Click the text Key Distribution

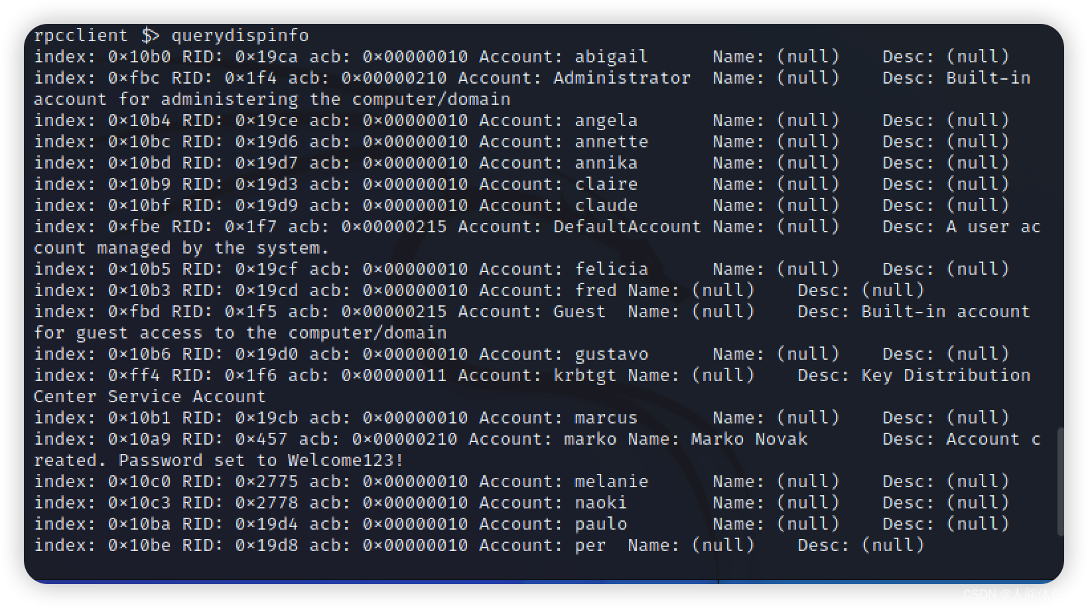945,375
